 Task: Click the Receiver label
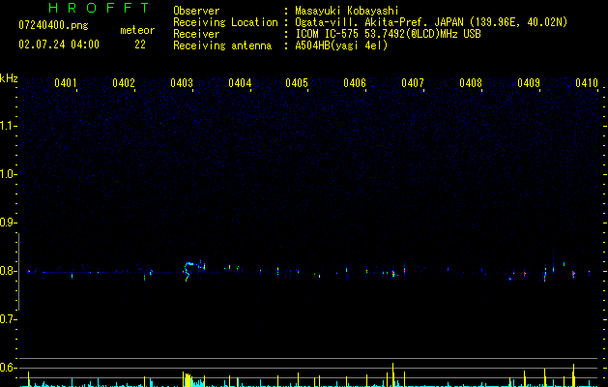[196, 34]
